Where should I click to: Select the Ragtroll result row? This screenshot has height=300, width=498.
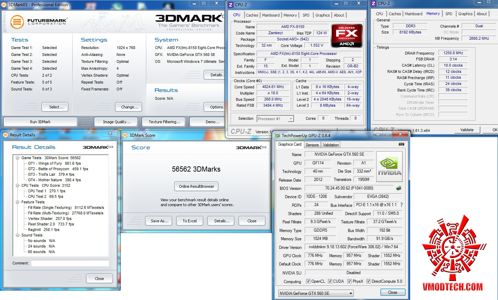point(44,230)
